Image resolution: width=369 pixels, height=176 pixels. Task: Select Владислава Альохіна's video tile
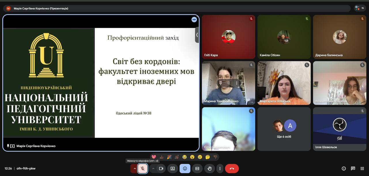pos(340,83)
